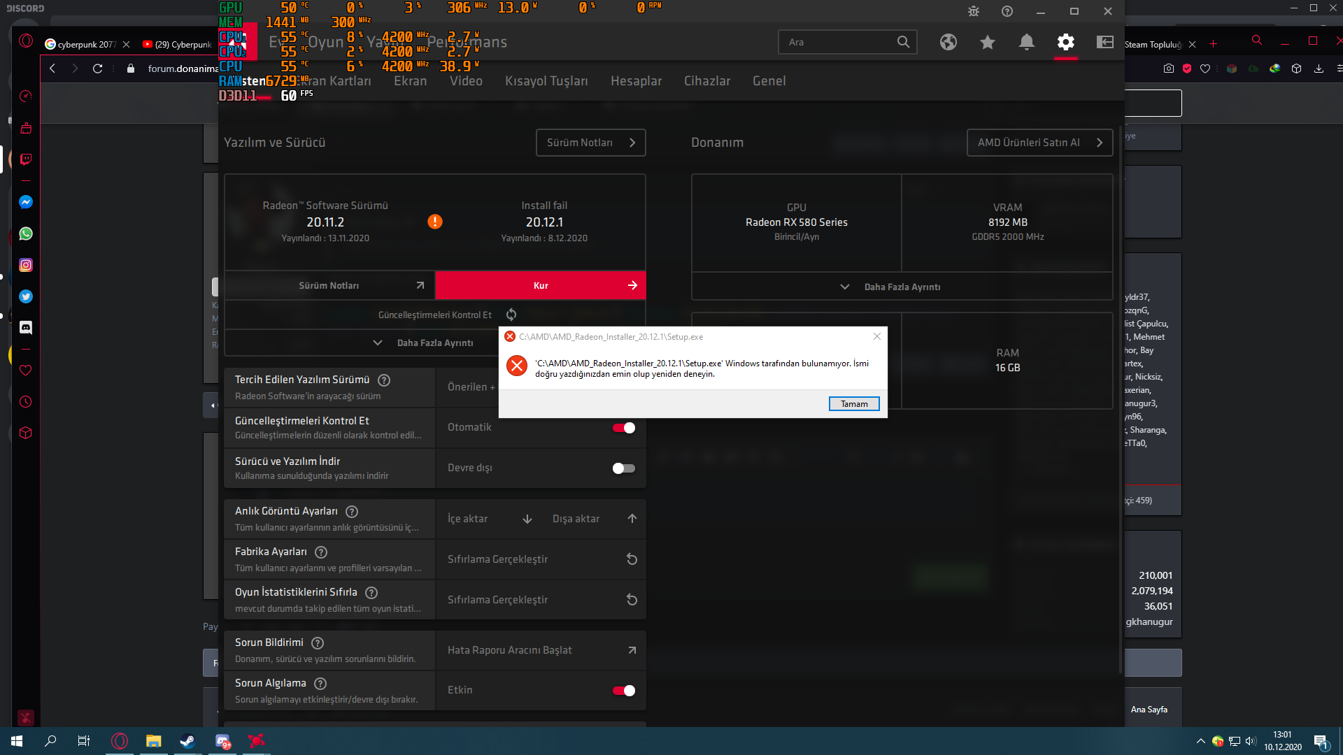Switch to the Cihazlar tab
Screen dimensions: 1343x755
click(706, 81)
